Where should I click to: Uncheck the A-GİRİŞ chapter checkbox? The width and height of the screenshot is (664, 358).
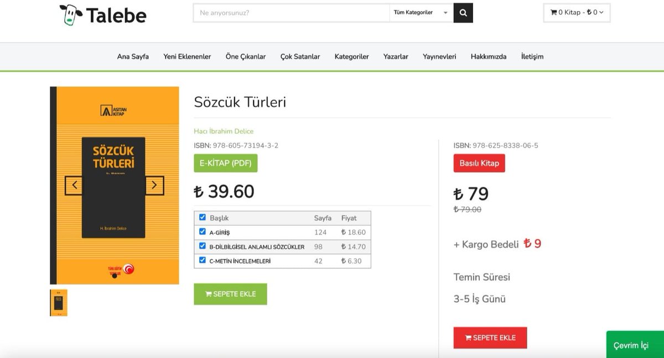(203, 232)
